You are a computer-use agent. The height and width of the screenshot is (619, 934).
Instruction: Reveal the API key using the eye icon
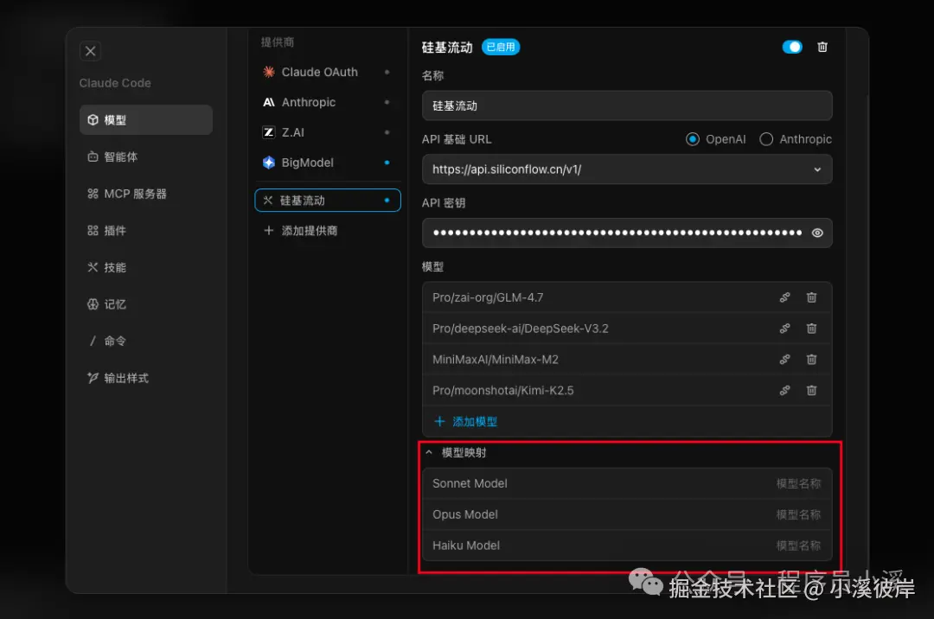pyautogui.click(x=816, y=233)
